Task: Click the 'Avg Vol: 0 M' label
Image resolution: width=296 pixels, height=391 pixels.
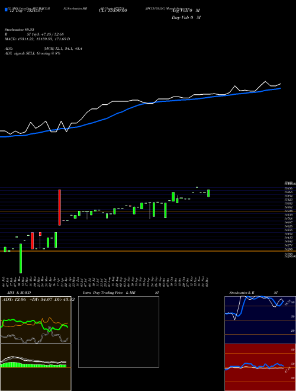Action: (x=186, y=10)
